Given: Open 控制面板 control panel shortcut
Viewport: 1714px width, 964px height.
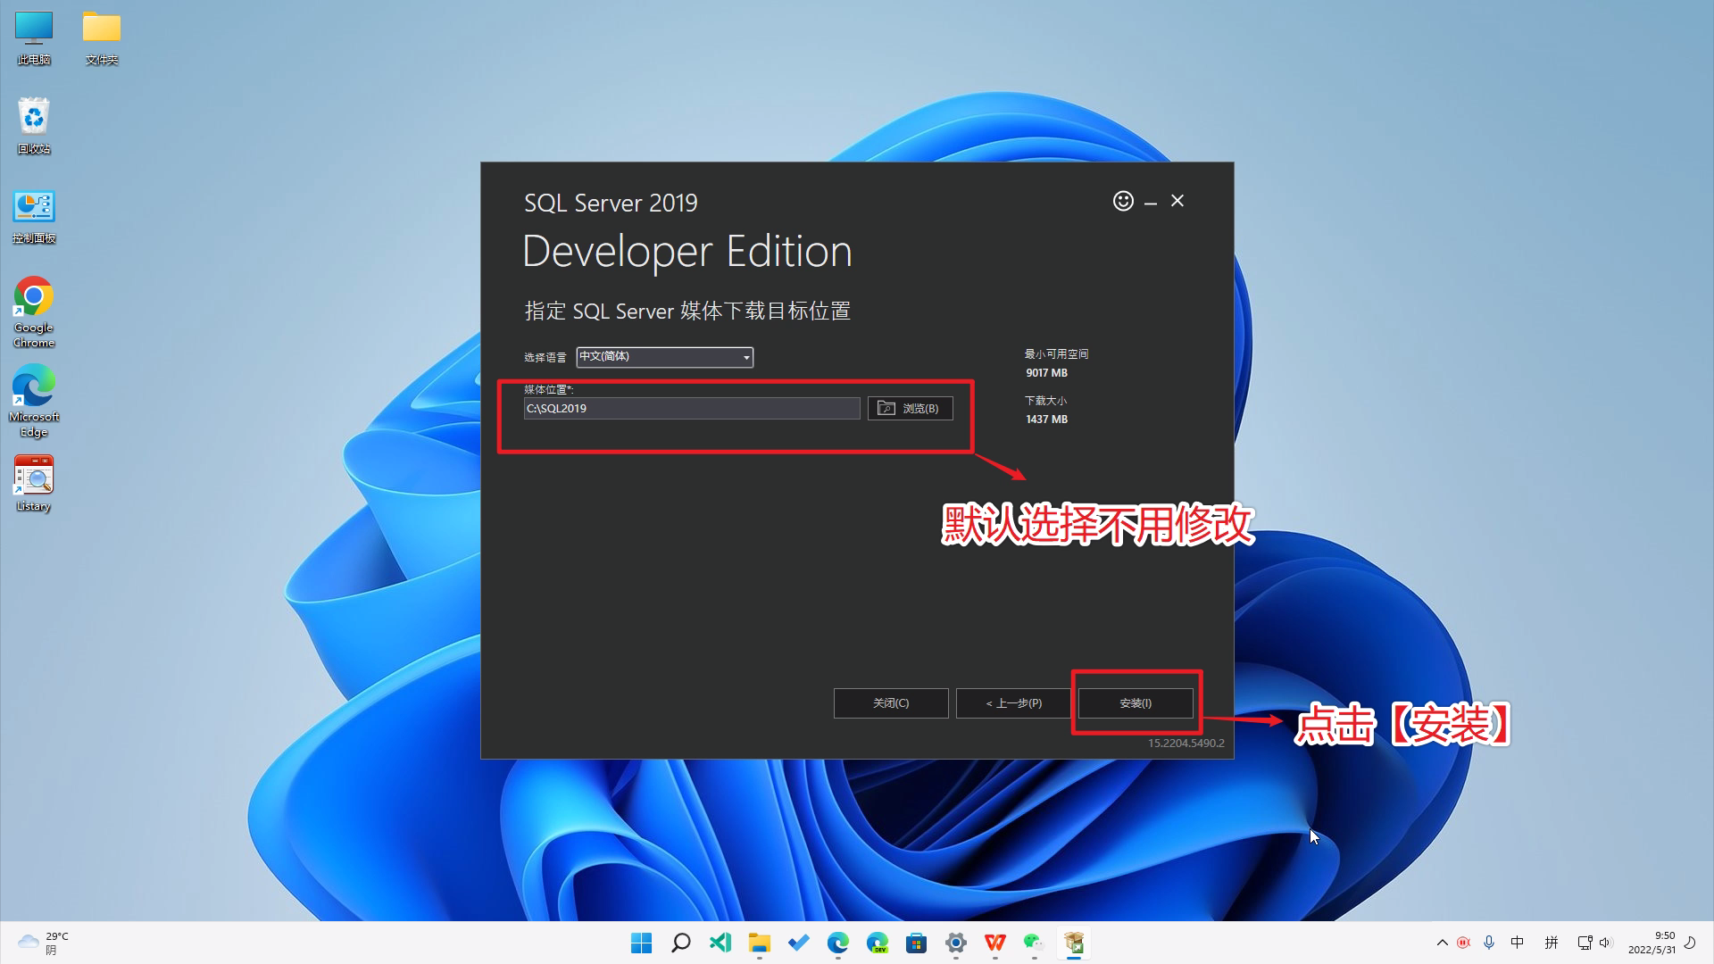Looking at the screenshot, I should [34, 217].
